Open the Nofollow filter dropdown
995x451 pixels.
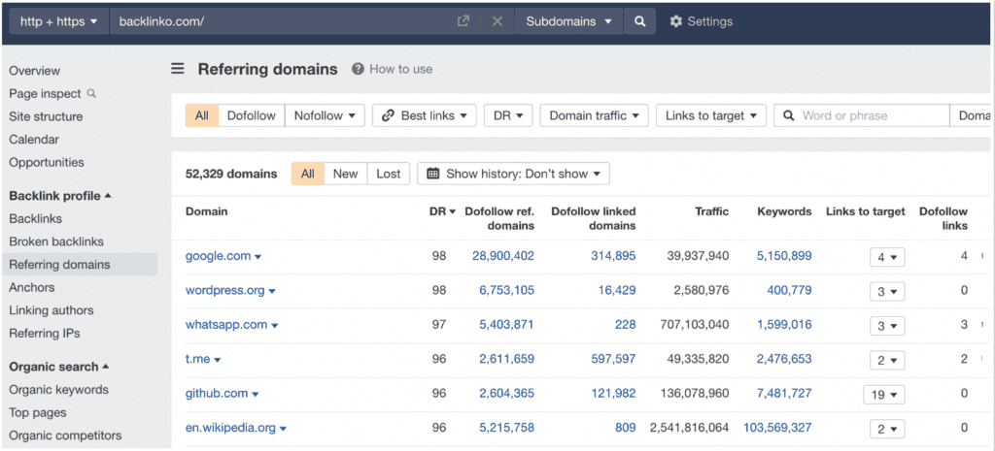pos(325,115)
